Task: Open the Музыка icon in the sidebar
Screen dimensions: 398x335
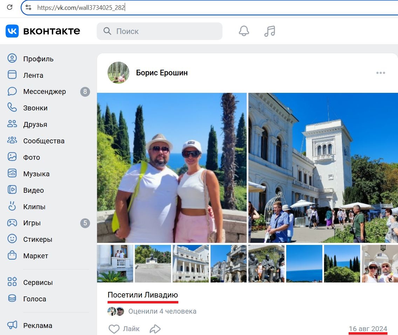Action: pos(12,173)
